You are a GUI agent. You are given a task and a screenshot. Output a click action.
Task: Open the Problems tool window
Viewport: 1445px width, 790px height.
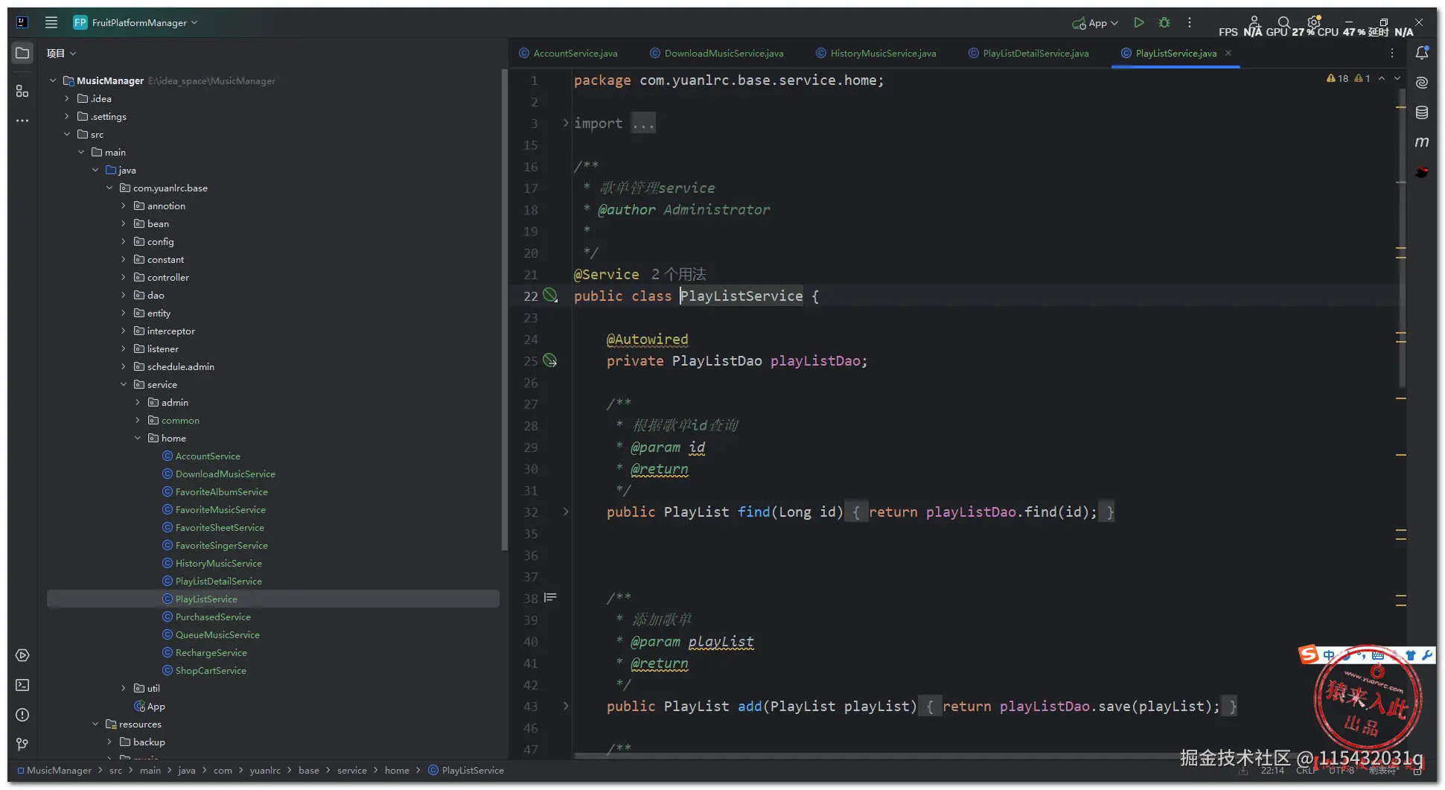pyautogui.click(x=22, y=715)
